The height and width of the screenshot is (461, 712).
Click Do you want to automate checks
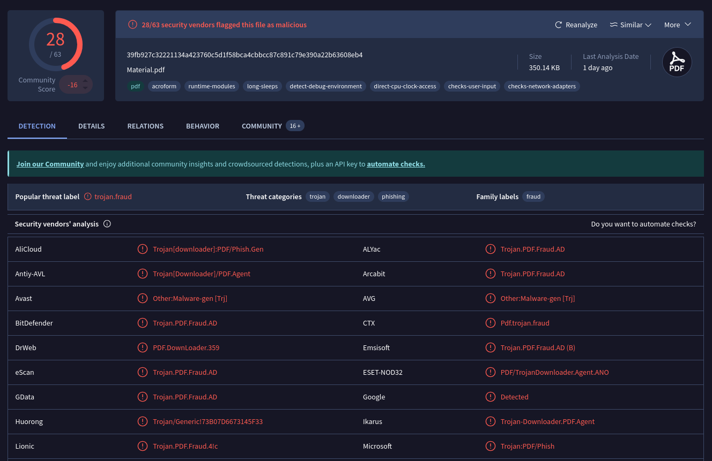[x=643, y=224]
